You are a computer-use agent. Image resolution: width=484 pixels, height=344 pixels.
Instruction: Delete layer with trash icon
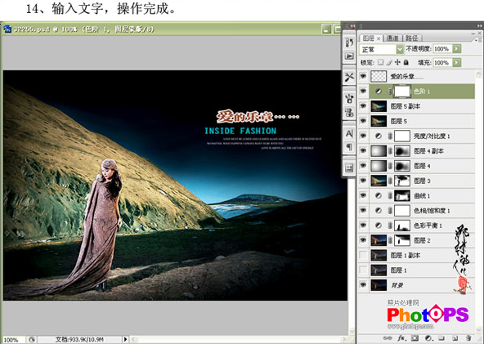tap(468, 338)
